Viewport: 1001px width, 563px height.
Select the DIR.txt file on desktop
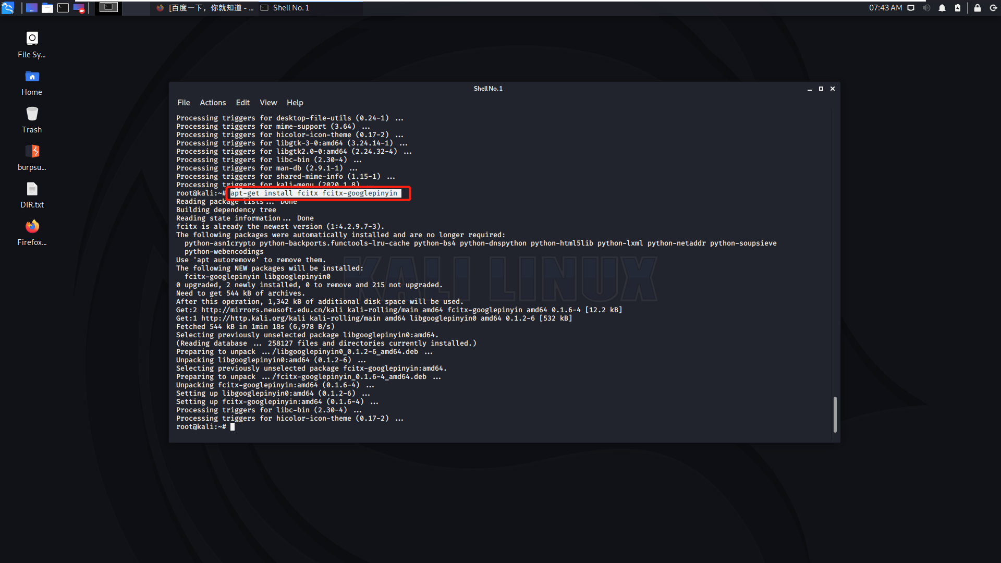pyautogui.click(x=32, y=195)
